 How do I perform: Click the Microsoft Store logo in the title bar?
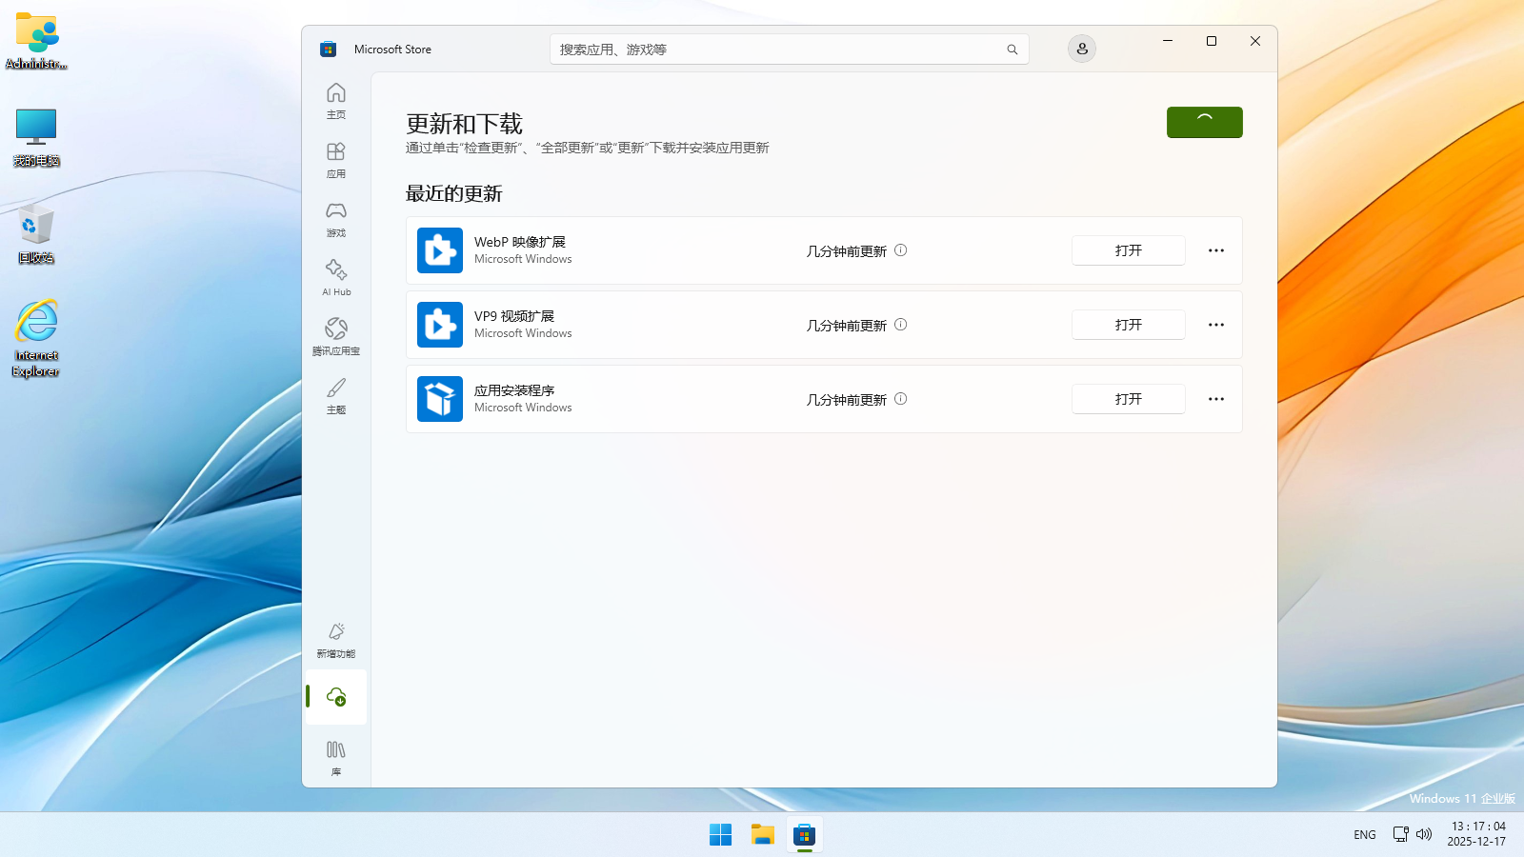328,50
